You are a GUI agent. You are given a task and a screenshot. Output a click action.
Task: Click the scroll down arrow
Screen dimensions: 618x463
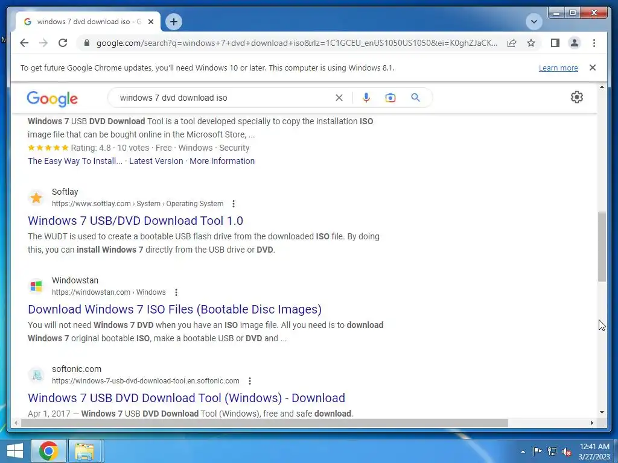point(602,412)
